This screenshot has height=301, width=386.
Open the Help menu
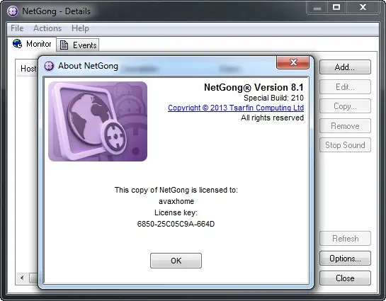[80, 28]
